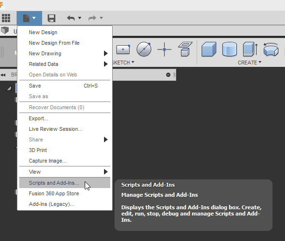Open Scripts and Add-Ins... dialog
This screenshot has height=241, width=285.
point(65,183)
